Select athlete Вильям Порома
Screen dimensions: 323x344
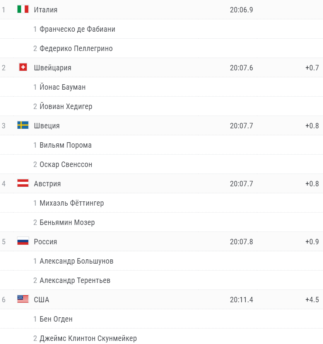click(65, 145)
